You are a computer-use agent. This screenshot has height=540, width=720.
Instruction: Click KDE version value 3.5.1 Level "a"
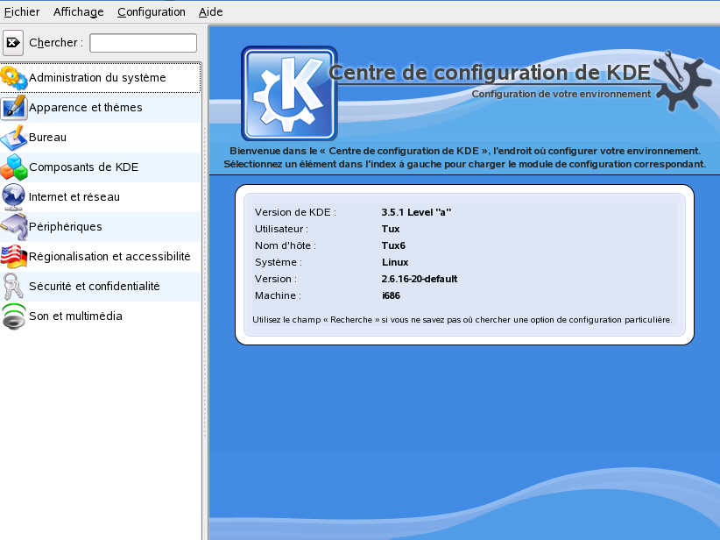(x=416, y=212)
